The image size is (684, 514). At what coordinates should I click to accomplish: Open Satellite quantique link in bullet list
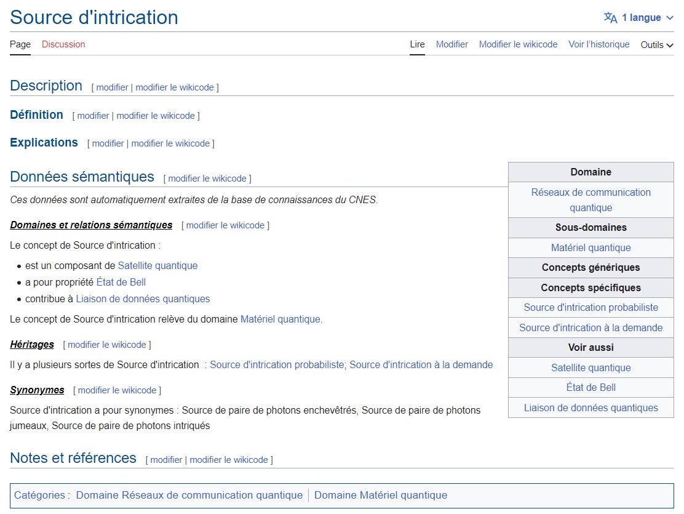[157, 266]
